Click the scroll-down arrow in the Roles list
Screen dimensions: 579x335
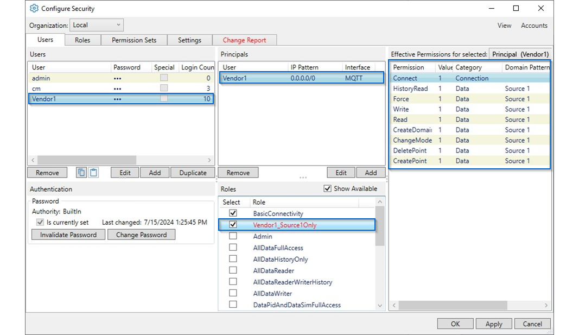point(380,305)
